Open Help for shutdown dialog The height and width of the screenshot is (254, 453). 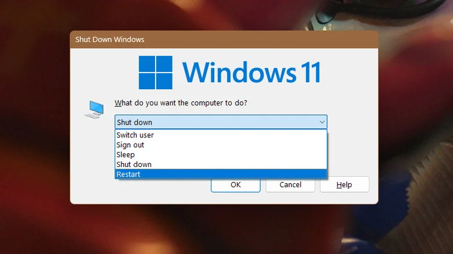[x=344, y=185]
